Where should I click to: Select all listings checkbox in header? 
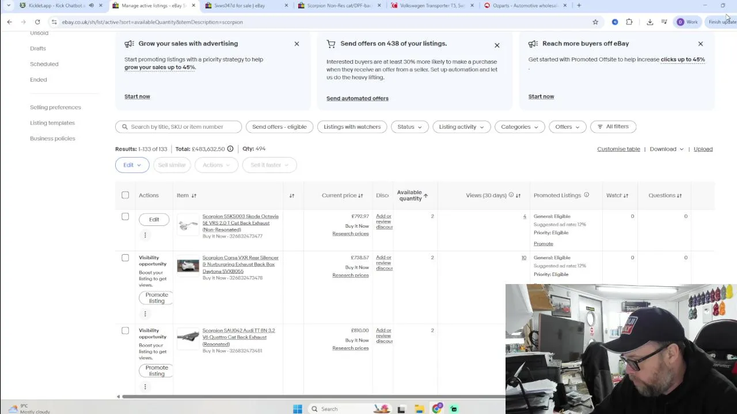click(x=125, y=195)
